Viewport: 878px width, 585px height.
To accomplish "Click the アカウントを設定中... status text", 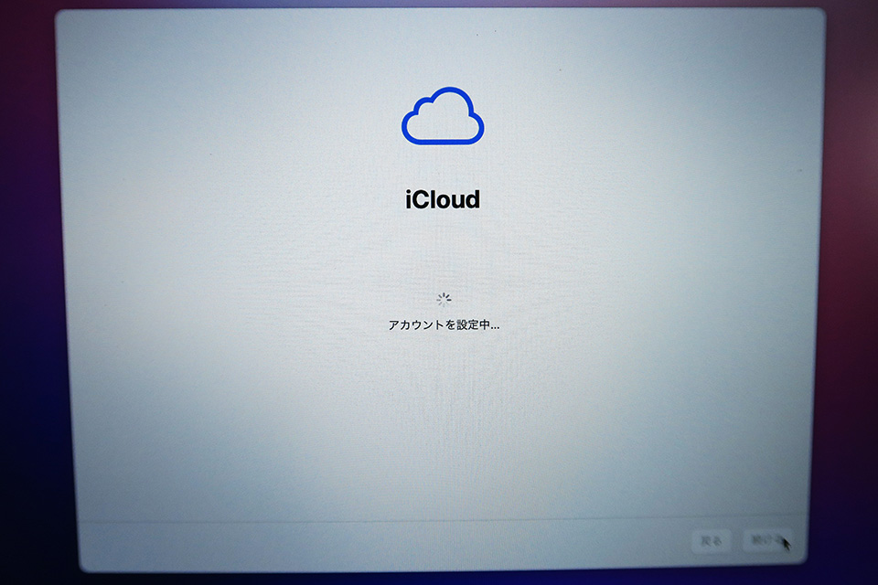I will (444, 324).
